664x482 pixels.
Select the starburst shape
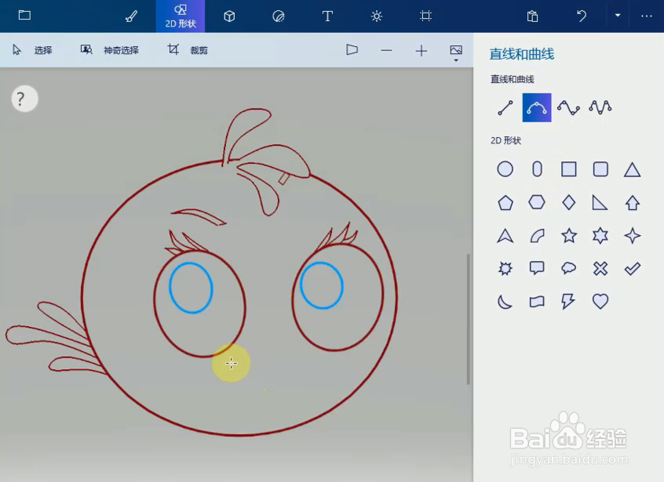[505, 269]
